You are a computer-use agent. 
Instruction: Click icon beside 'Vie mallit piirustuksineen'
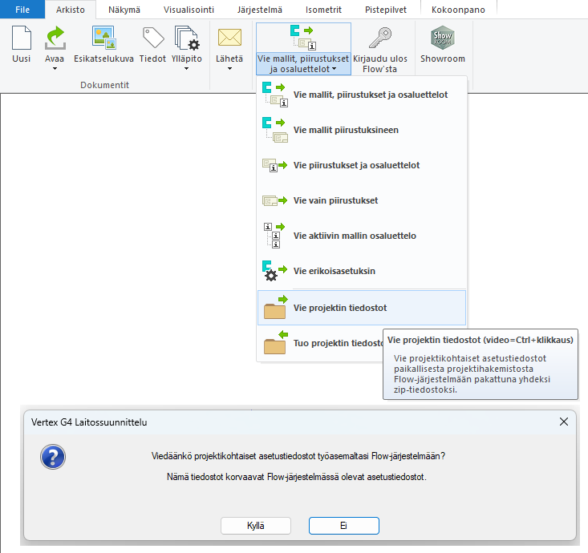pyautogui.click(x=275, y=130)
